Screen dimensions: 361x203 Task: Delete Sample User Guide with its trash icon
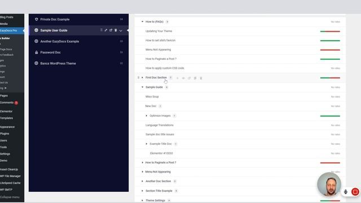tap(116, 30)
